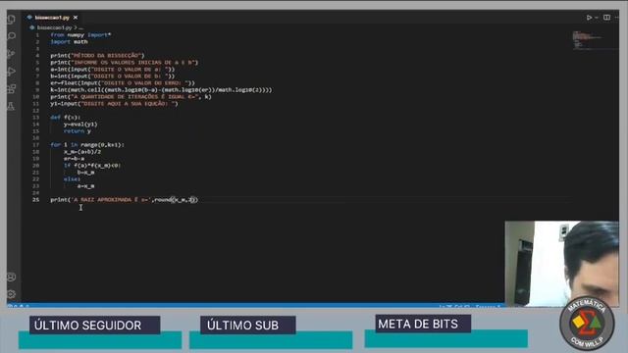Click the 'b=x_m' line

click(85, 173)
